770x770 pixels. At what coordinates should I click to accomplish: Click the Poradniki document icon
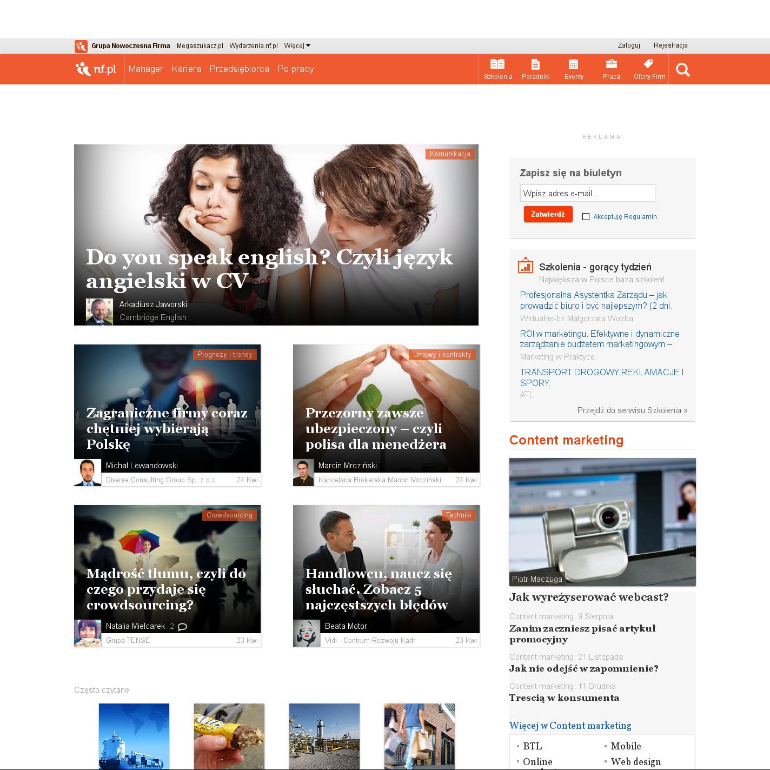pos(535,65)
